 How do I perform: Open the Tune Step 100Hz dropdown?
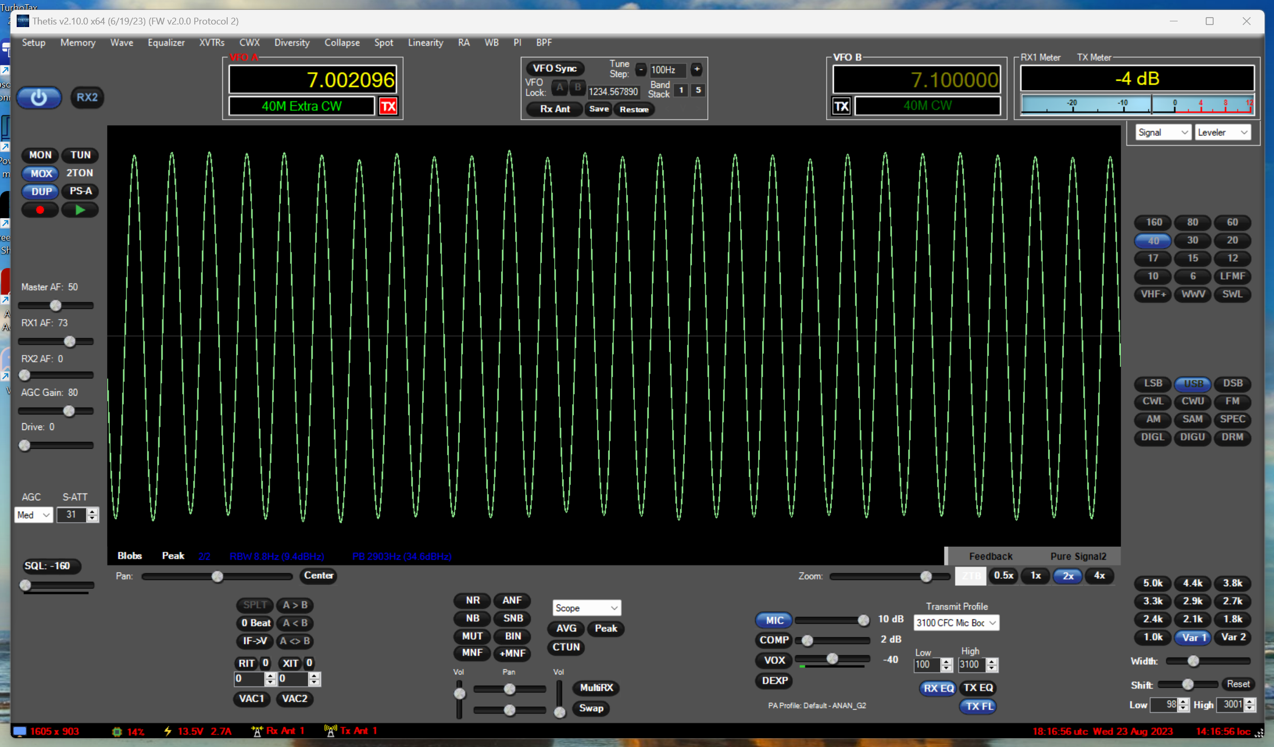(668, 70)
